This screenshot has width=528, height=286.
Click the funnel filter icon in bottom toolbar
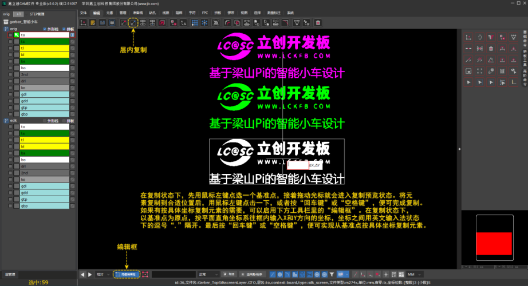tap(332, 275)
